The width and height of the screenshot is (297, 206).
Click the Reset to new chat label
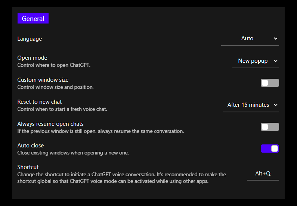(40, 102)
